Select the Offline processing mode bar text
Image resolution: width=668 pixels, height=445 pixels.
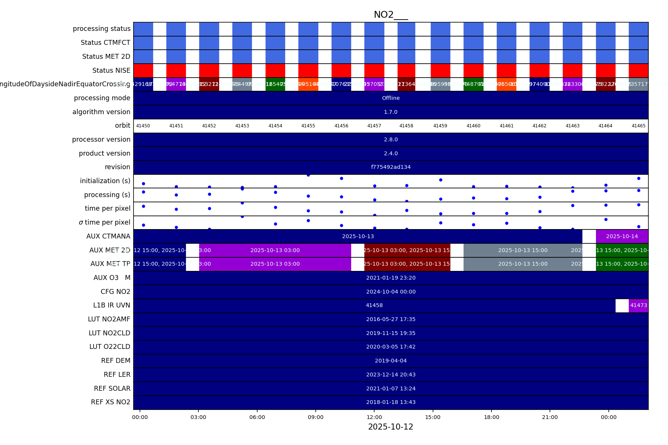390,98
